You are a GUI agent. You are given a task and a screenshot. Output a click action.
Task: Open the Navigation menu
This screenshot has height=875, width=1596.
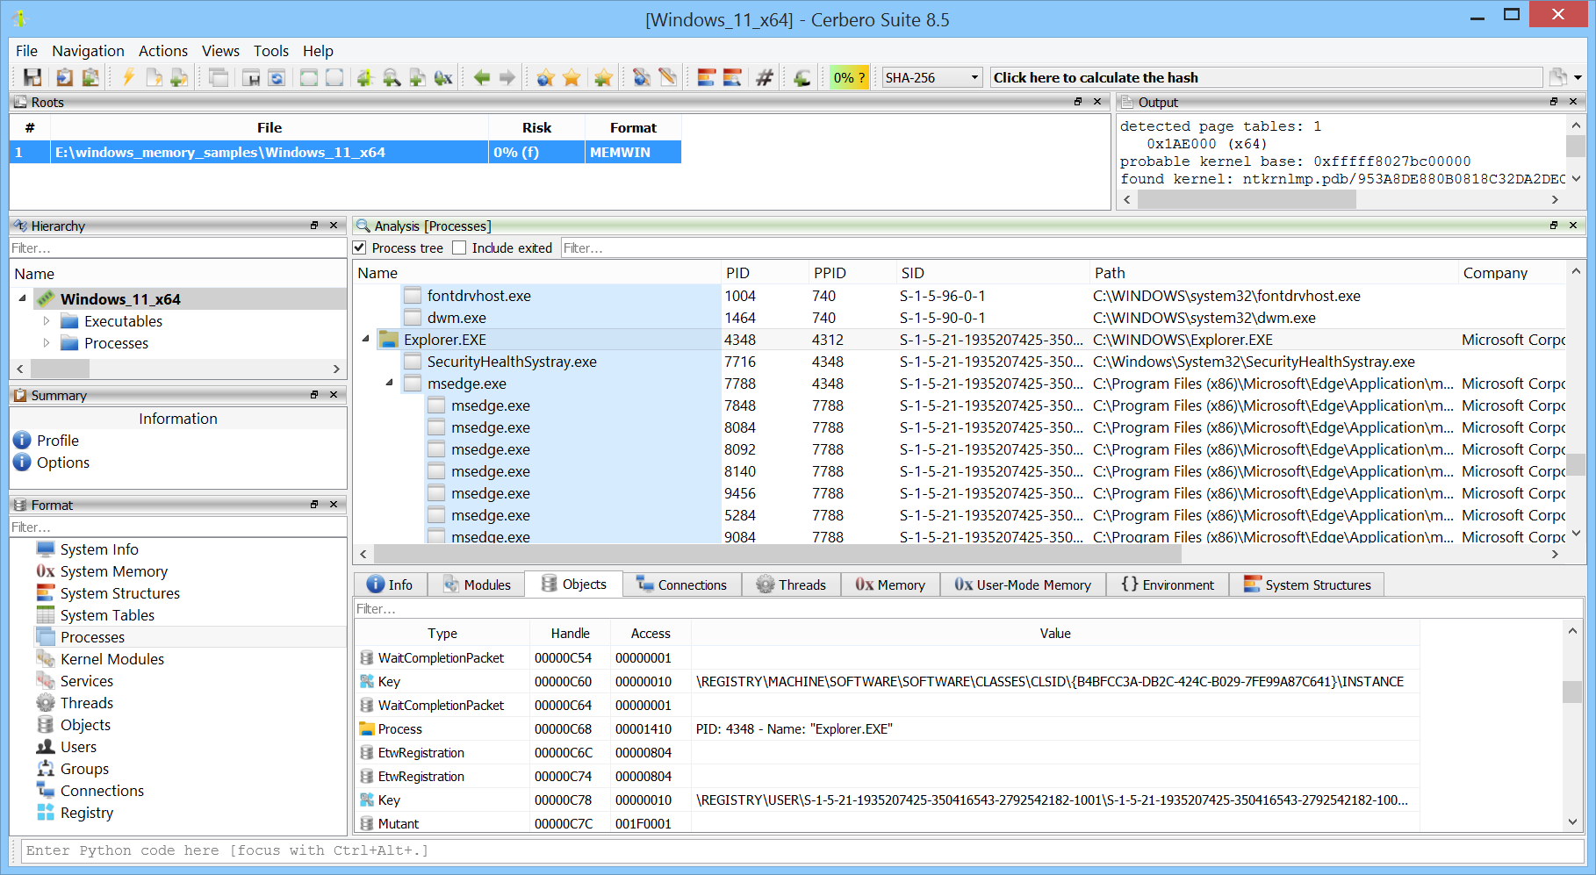tap(88, 51)
